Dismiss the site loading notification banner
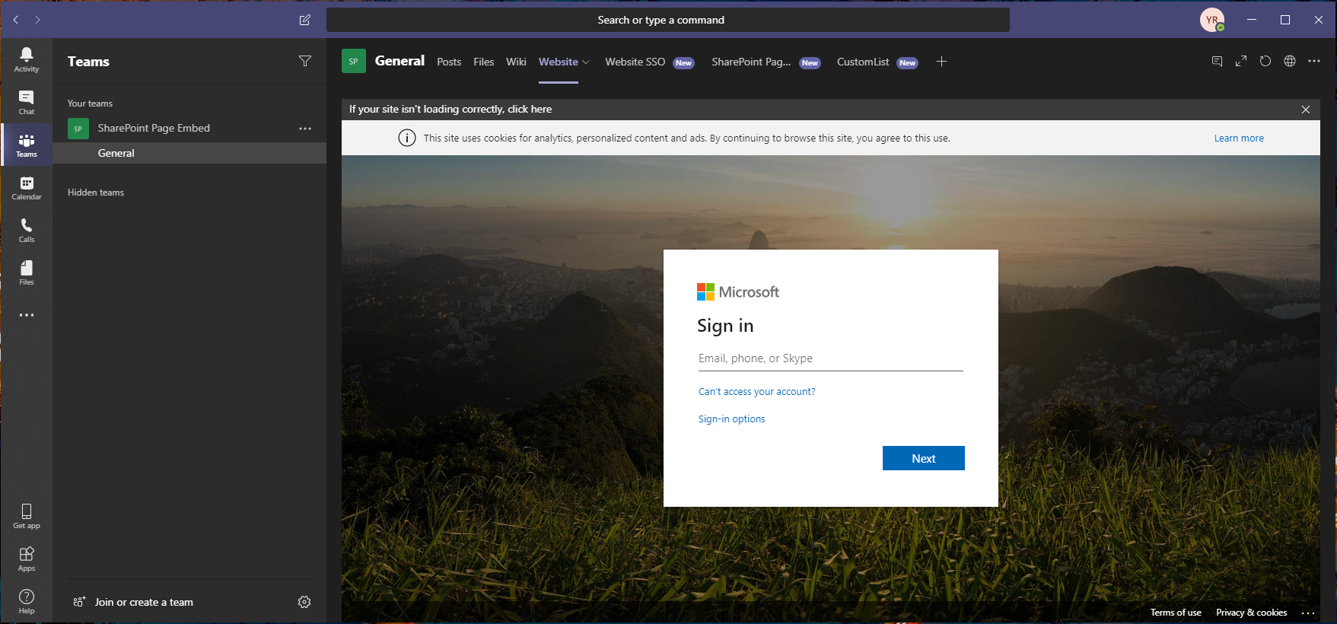This screenshot has width=1337, height=624. pos(1306,110)
